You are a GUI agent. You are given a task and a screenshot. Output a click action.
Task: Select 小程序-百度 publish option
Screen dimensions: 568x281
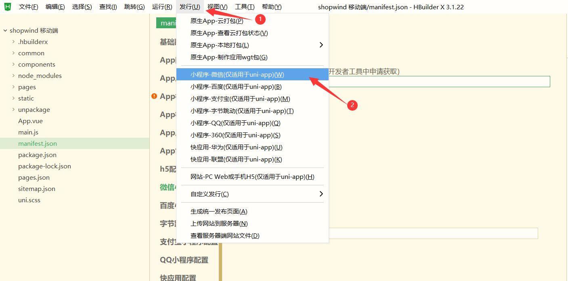tap(253, 86)
